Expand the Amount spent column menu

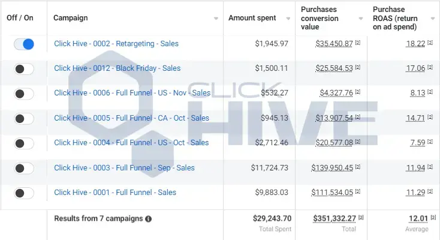(x=288, y=18)
